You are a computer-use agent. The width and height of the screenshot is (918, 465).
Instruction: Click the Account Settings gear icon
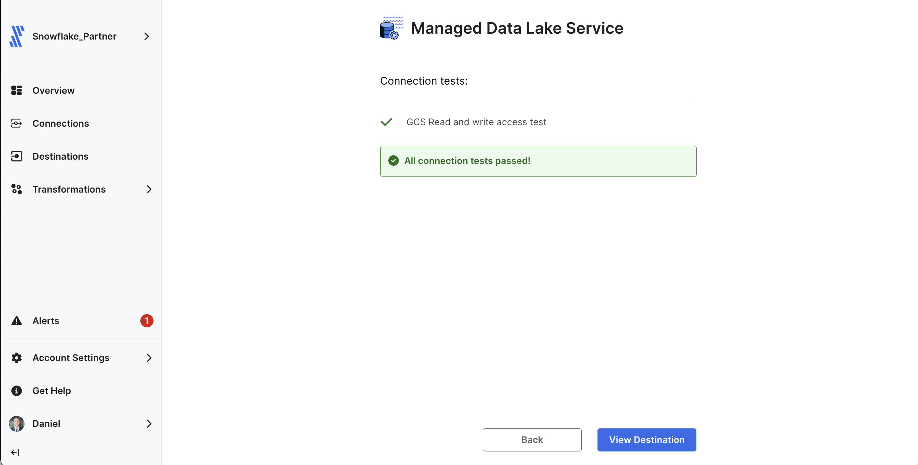coord(16,358)
